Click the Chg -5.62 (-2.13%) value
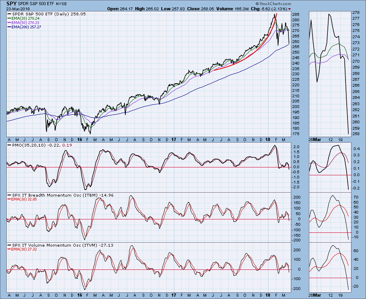The height and width of the screenshot is (299, 366). coord(269,9)
